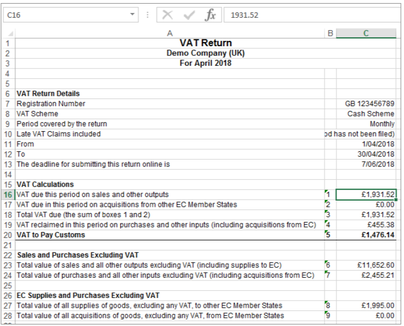Select the £2,455.21 cell

366,275
